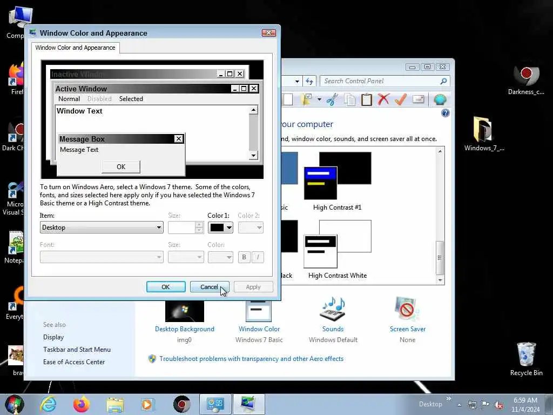Switch to Personalization monitor taskbar button

tap(248, 404)
